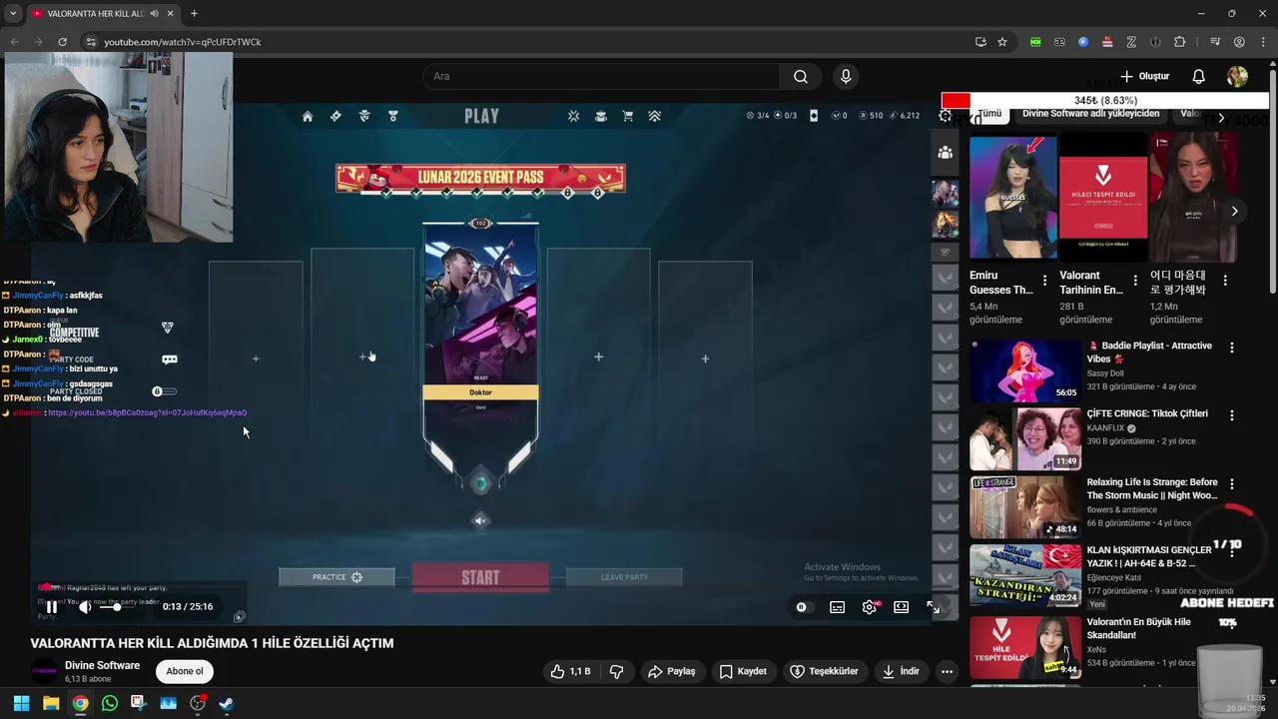The image size is (1278, 719).
Task: Open the Divine Software channel name link
Action: (102, 666)
